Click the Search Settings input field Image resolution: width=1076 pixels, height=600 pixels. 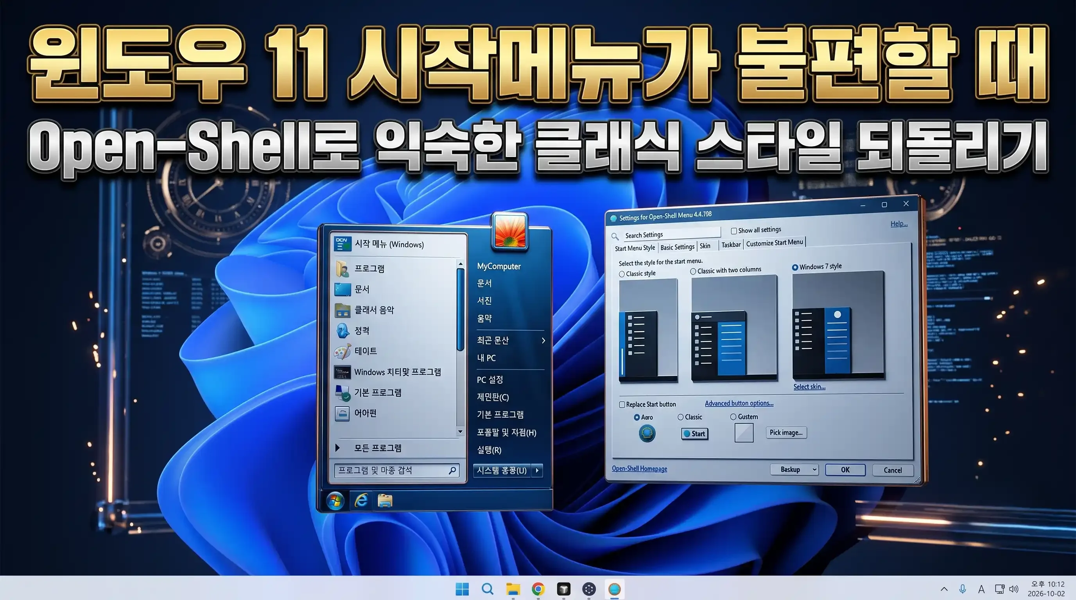click(x=672, y=234)
